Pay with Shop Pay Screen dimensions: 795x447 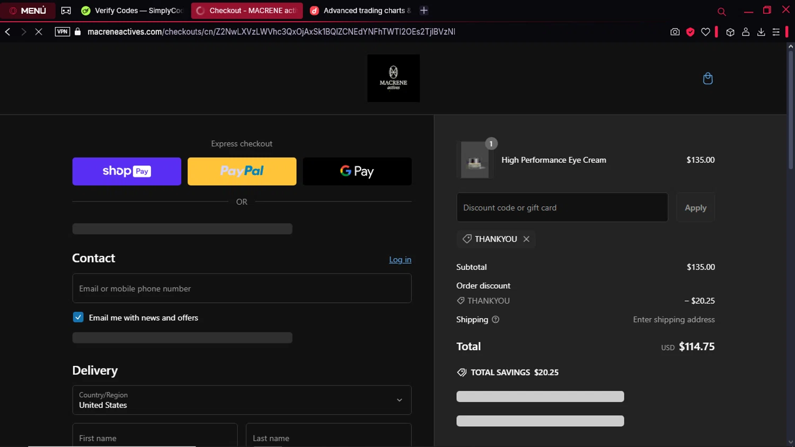(x=127, y=171)
